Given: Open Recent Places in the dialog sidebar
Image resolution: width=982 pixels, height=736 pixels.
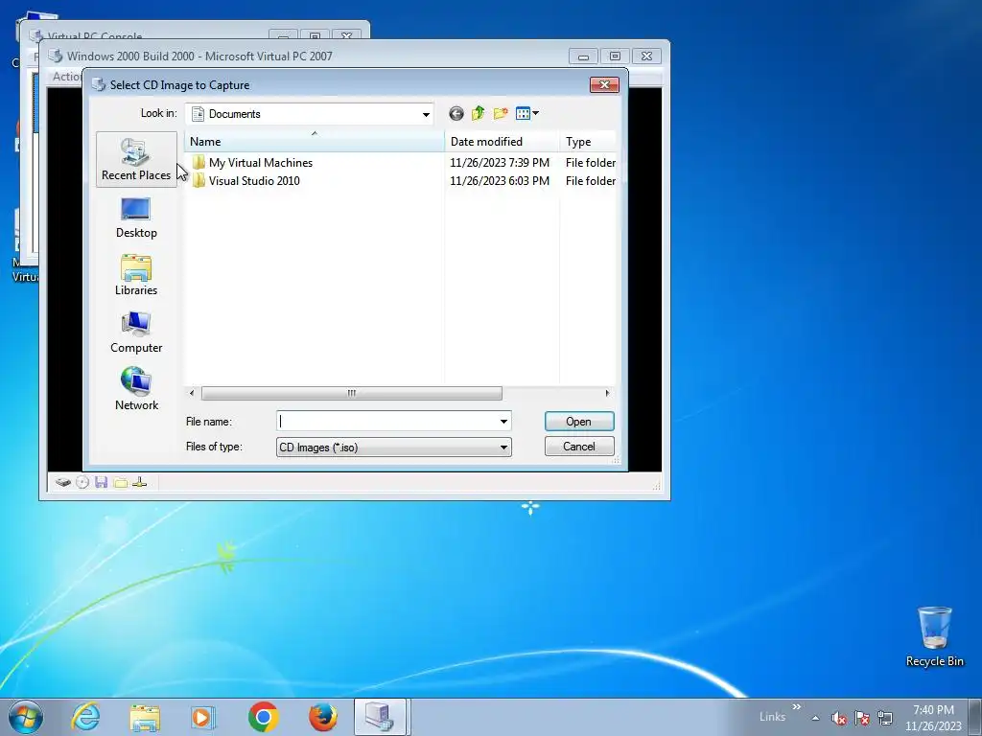Looking at the screenshot, I should (x=136, y=160).
